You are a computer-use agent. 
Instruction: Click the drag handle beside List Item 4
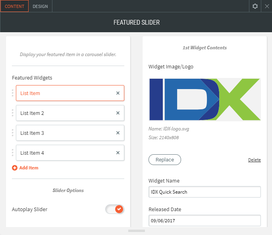[x=13, y=153]
